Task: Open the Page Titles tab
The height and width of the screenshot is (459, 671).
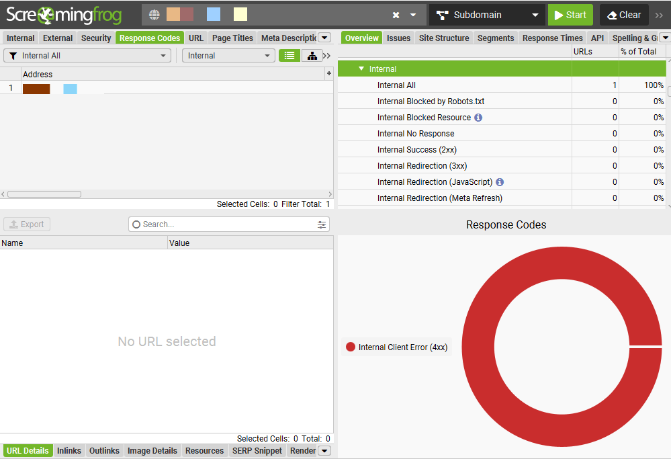Action: [x=232, y=38]
